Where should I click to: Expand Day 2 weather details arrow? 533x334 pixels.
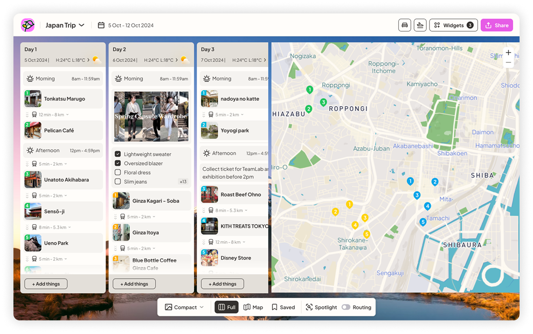click(x=176, y=60)
